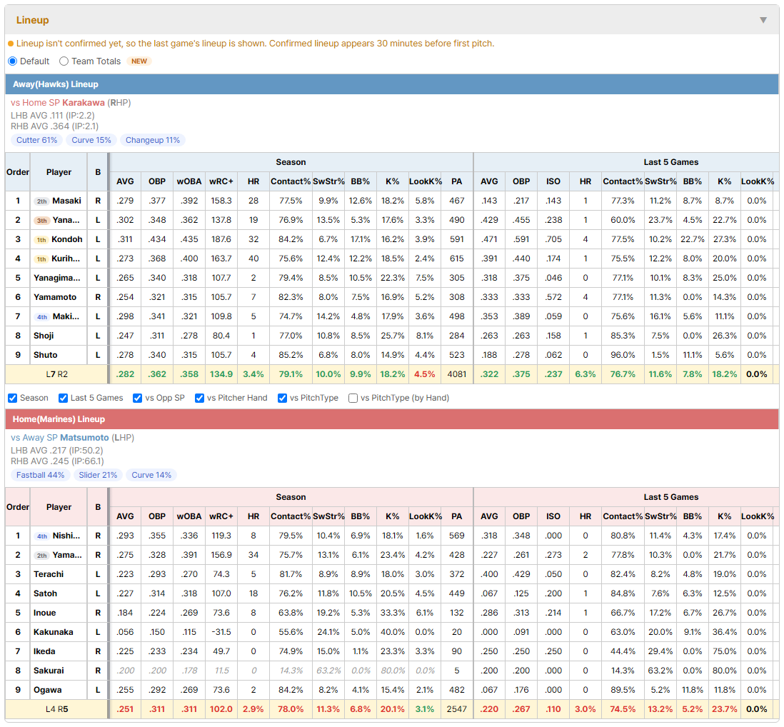Click the 3th badge next to Yana...

(41, 221)
